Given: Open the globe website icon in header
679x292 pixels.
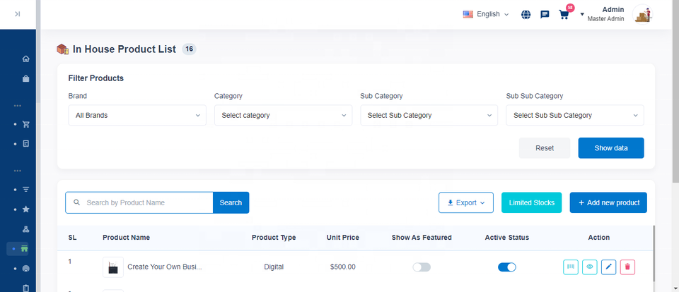Looking at the screenshot, I should point(526,14).
